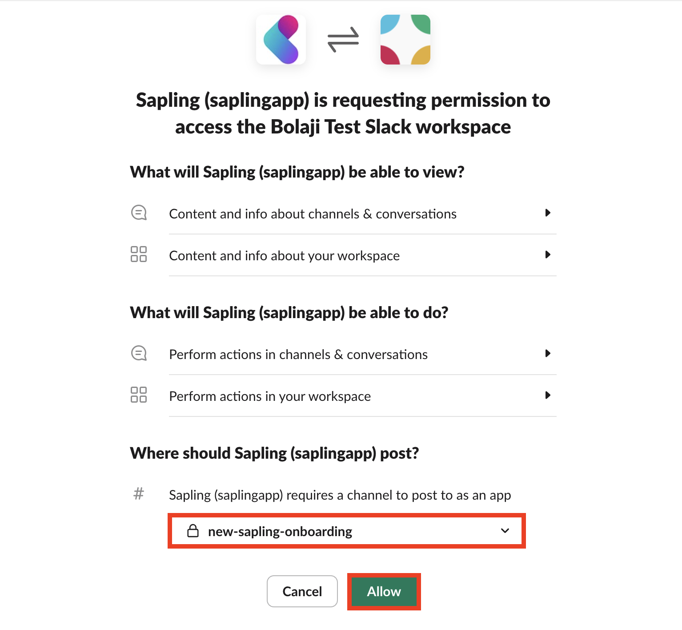Select 'Perform actions in your workspace' row text

pos(270,396)
